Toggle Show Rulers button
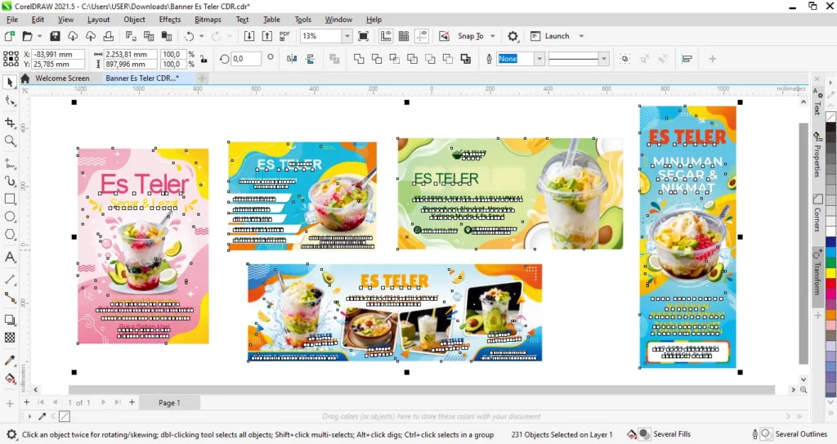This screenshot has height=444, width=837. tap(386, 36)
